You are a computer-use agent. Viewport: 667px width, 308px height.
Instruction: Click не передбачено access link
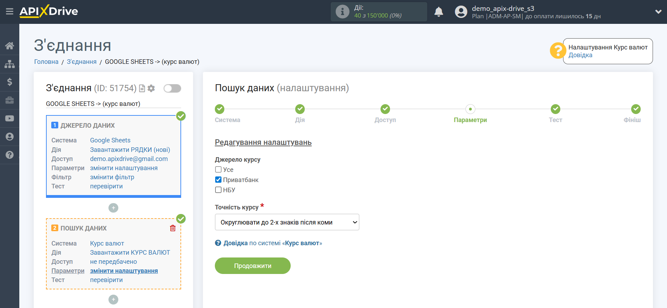point(113,262)
